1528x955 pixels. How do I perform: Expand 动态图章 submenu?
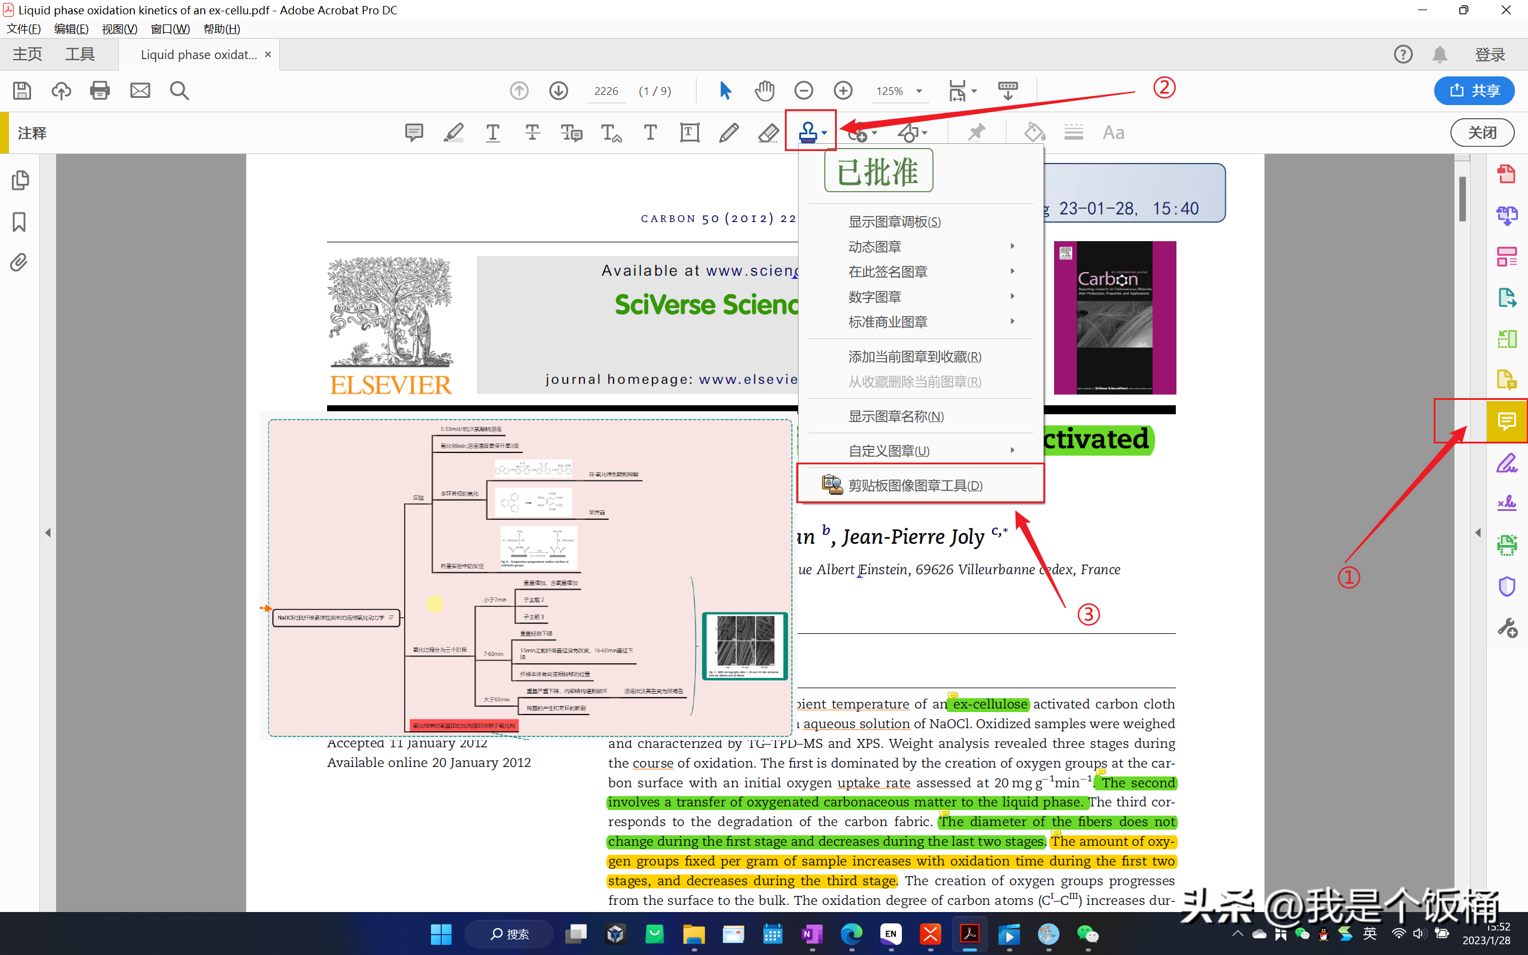[x=1012, y=247]
